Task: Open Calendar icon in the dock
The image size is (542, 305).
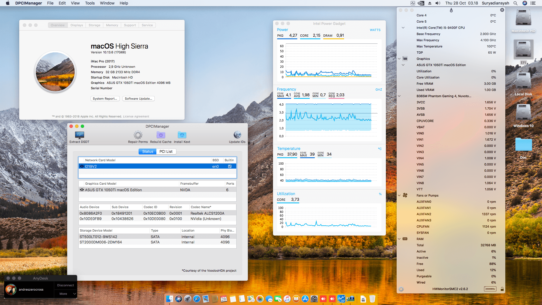Action: tap(224, 299)
